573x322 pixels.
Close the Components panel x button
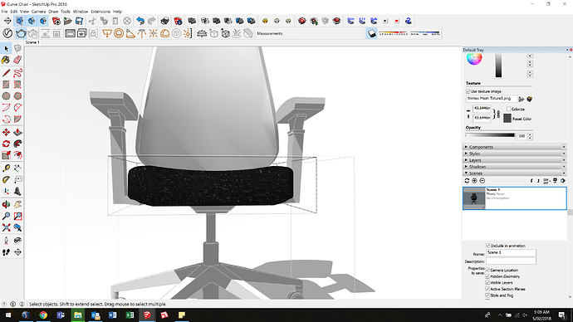click(x=564, y=147)
